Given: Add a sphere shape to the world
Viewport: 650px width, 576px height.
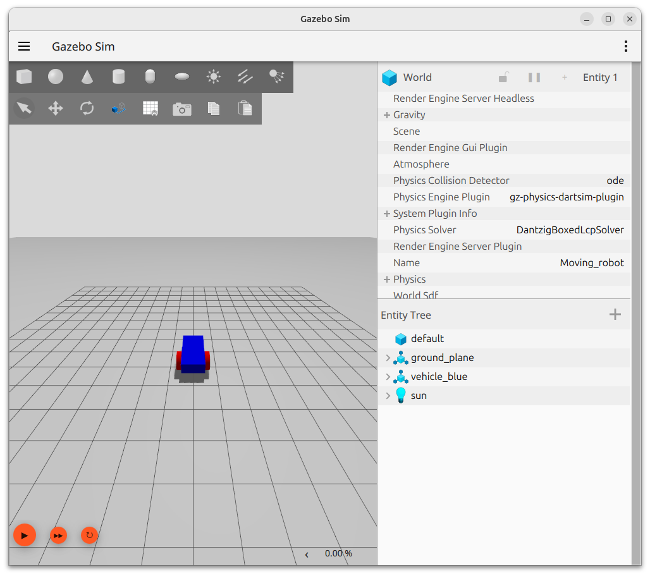Looking at the screenshot, I should coord(56,77).
